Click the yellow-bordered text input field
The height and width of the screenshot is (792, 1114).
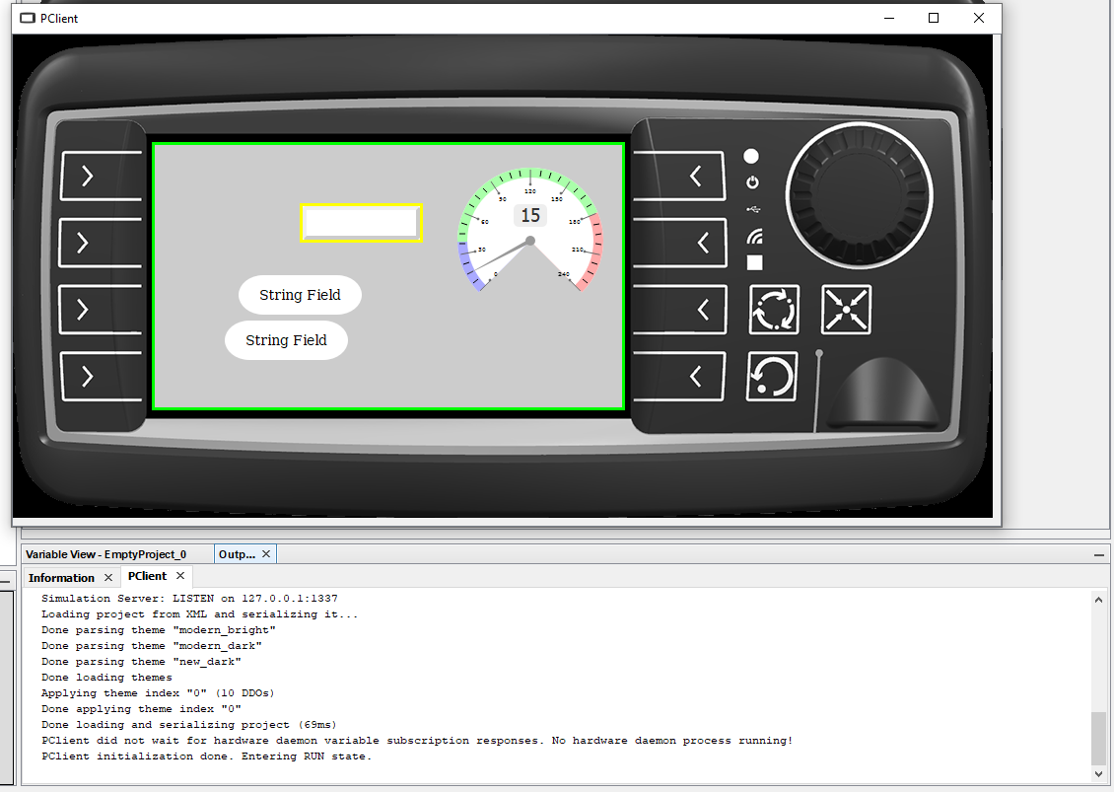pos(360,223)
